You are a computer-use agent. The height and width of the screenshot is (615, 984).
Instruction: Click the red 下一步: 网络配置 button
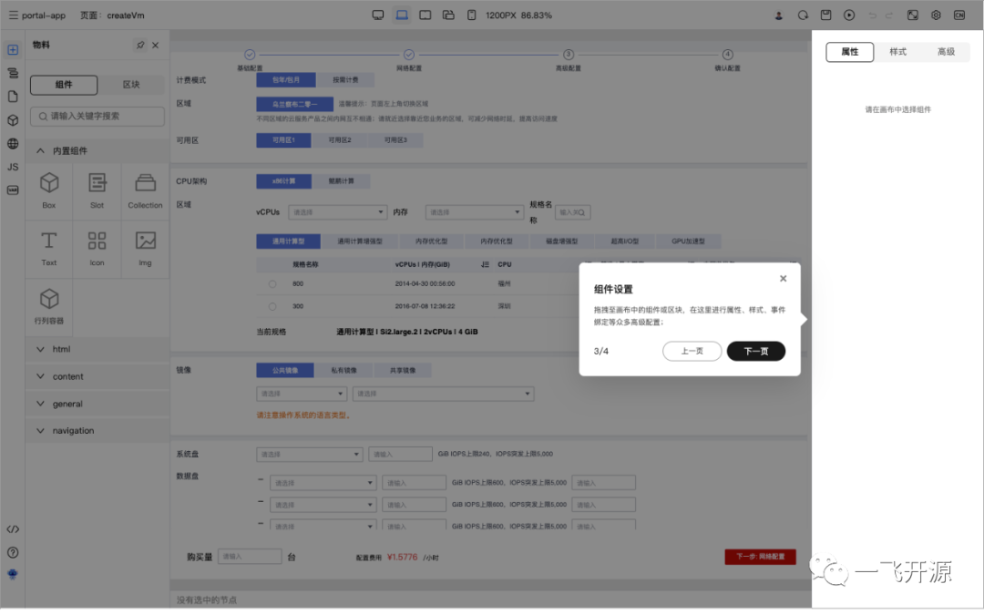(760, 557)
